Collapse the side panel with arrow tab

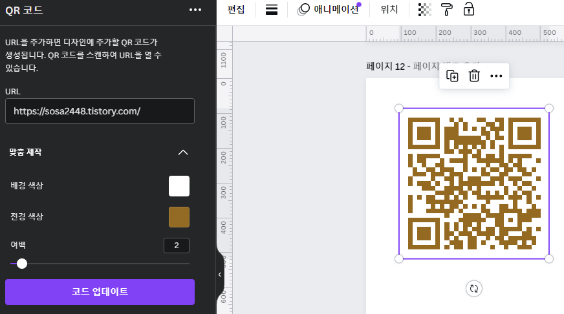(220, 275)
